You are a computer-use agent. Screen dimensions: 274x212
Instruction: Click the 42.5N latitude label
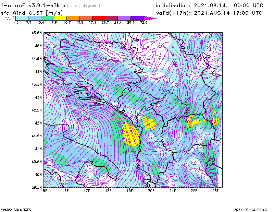coord(37,110)
